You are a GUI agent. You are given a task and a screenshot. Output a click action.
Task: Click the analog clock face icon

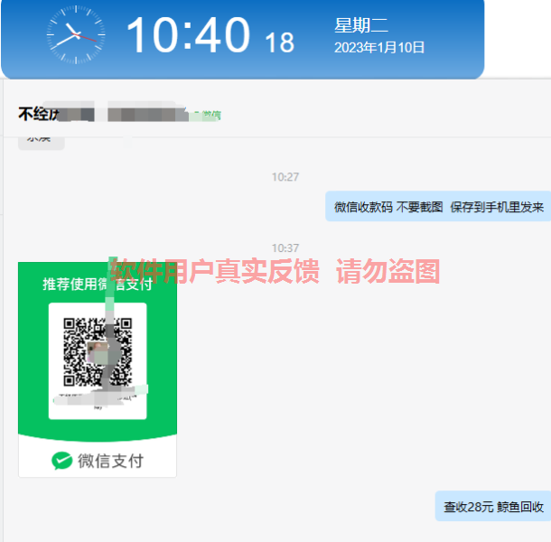pos(76,34)
